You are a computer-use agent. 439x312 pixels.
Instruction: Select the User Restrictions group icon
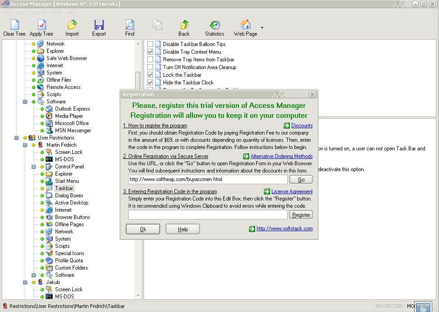point(32,138)
